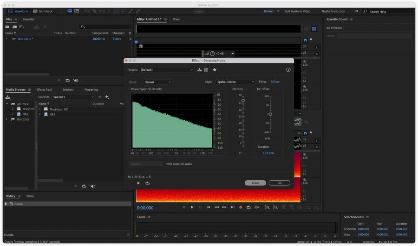The height and width of the screenshot is (246, 418).
Task: Toggle auto-play speaker icon in Files panel
Action: pyautogui.click(x=76, y=80)
